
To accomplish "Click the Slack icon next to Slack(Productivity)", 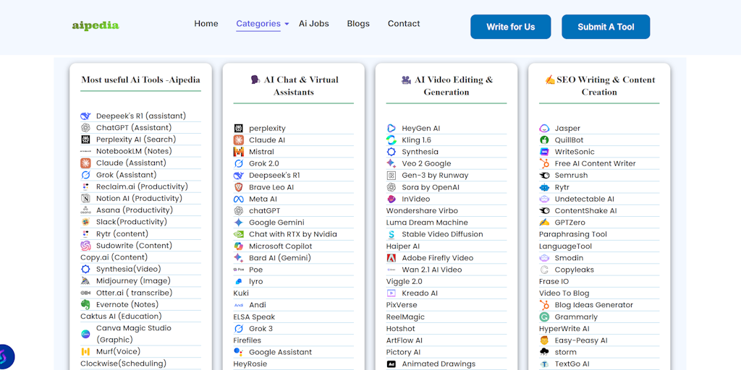I will point(85,223).
